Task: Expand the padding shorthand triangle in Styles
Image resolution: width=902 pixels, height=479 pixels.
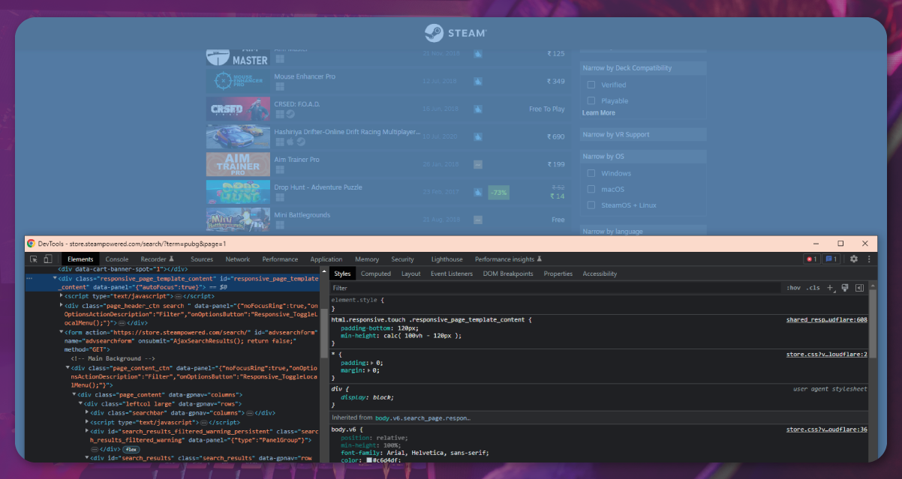Action: pyautogui.click(x=371, y=363)
